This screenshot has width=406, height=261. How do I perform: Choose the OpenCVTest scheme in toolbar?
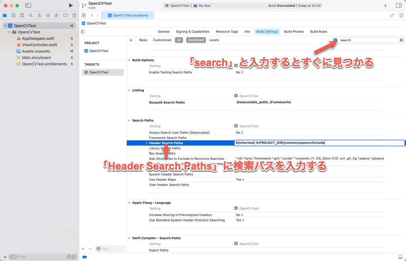pyautogui.click(x=177, y=6)
